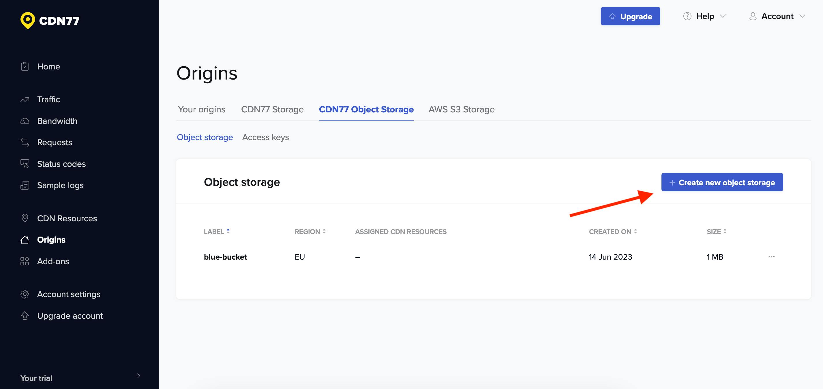Sort table by Region column arrows
Viewport: 823px width, 389px height.
[324, 231]
